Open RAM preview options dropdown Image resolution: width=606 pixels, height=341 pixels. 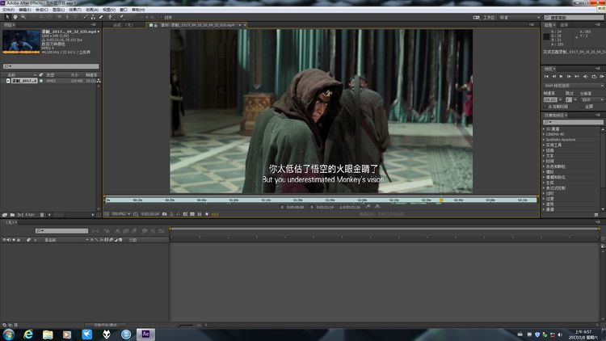[x=574, y=86]
